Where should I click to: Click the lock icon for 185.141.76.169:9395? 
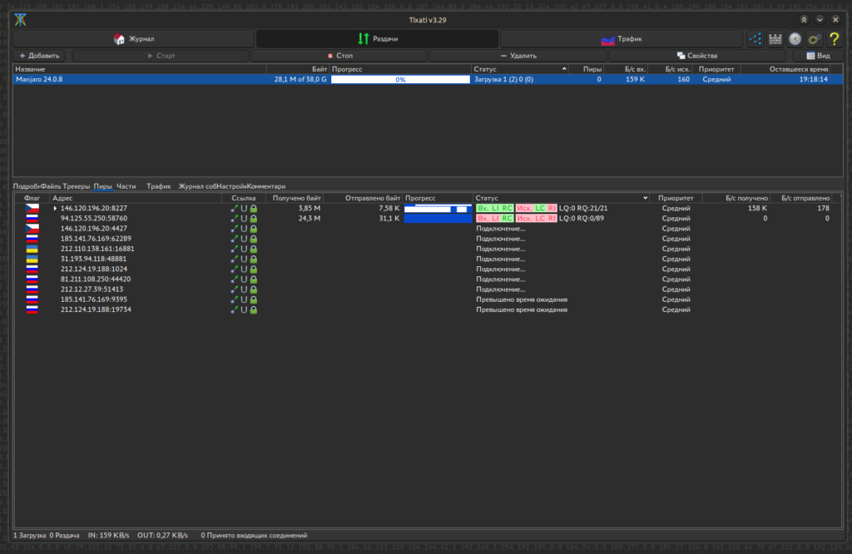pyautogui.click(x=254, y=299)
